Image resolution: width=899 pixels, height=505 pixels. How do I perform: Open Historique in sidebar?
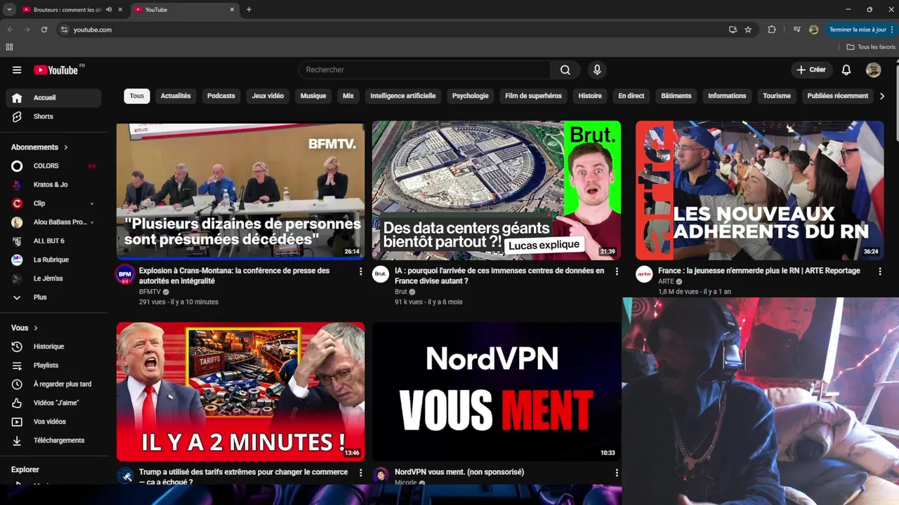[53, 346]
